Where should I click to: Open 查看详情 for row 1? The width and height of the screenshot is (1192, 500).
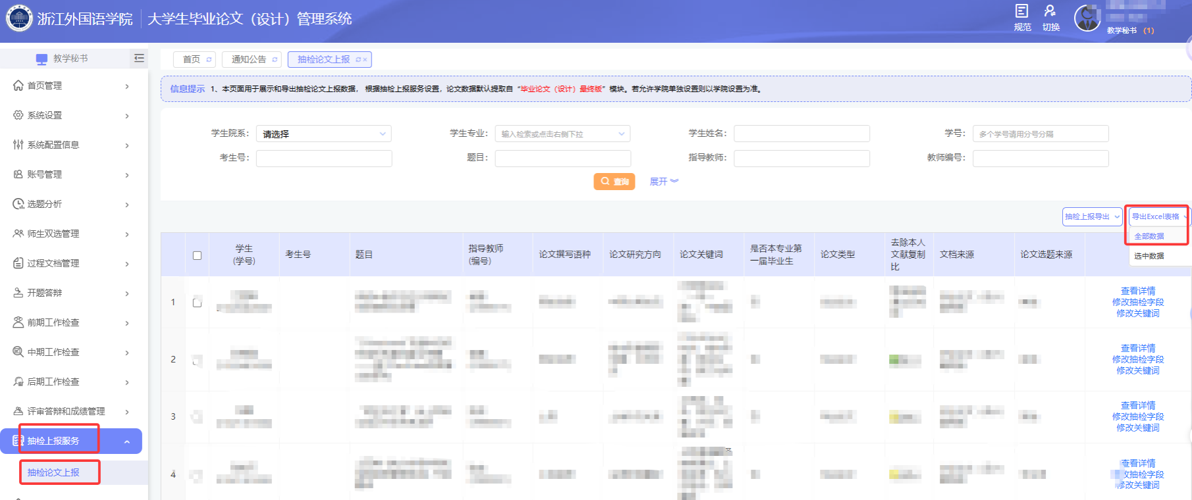(x=1138, y=291)
